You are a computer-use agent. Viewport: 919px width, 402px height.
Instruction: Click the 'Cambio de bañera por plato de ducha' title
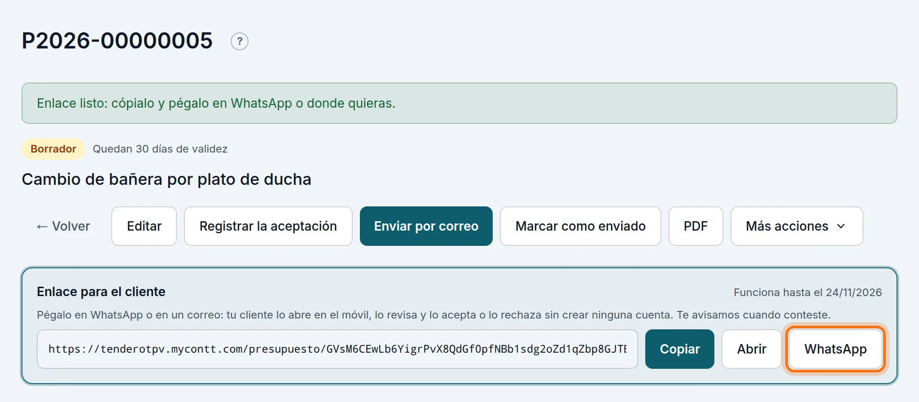(166, 179)
